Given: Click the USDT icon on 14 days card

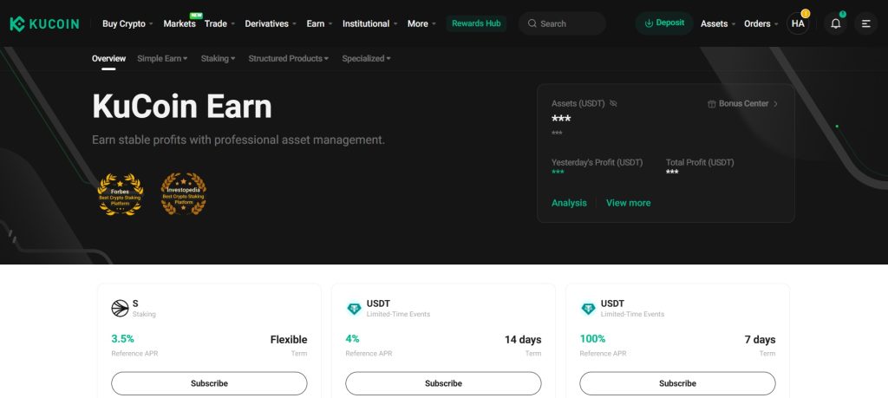Looking at the screenshot, I should 354,309.
